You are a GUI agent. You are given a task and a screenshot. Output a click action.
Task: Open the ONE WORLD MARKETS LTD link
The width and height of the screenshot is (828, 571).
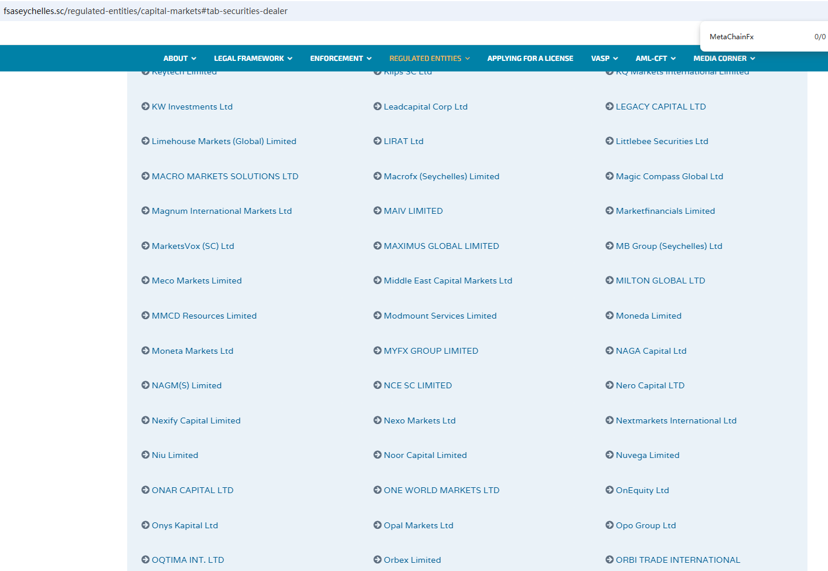coord(441,490)
